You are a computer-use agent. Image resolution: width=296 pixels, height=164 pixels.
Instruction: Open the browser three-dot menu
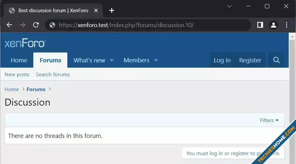click(286, 25)
